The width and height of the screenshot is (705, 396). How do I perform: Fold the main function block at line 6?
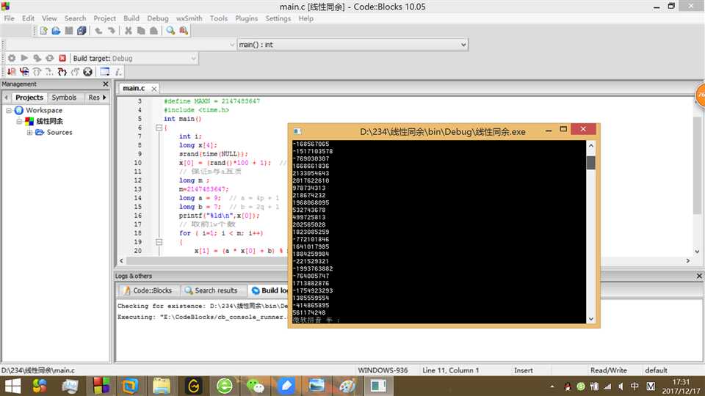click(159, 128)
